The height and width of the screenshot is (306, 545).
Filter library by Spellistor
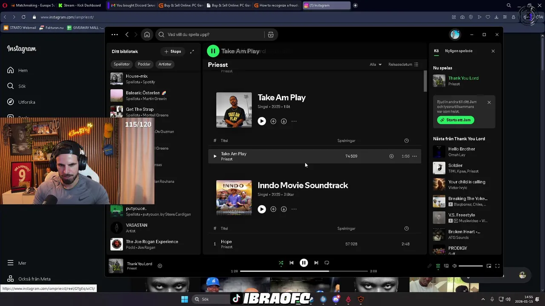coord(121,64)
